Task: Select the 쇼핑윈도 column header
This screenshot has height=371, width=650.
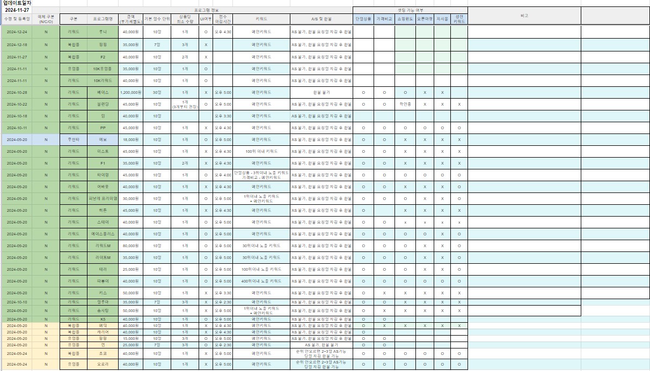Action: pos(405,18)
